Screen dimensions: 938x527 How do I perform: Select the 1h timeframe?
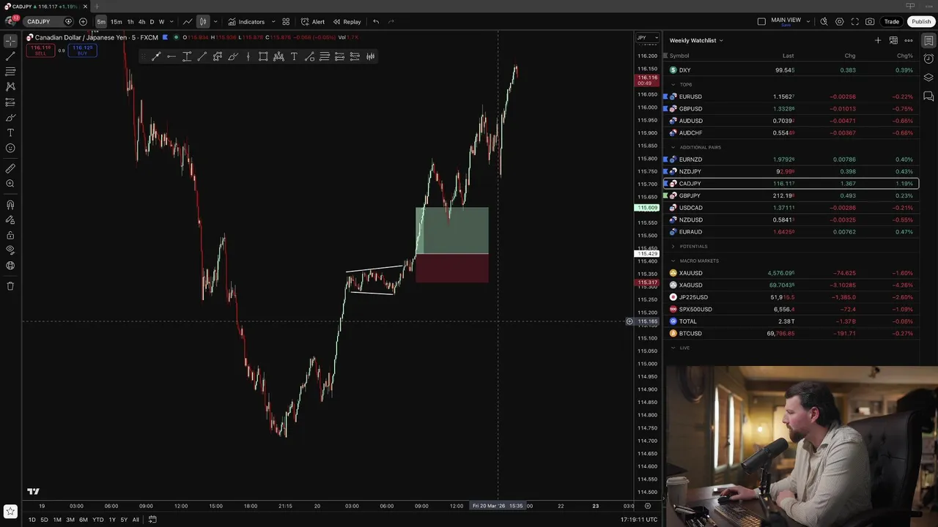point(130,22)
